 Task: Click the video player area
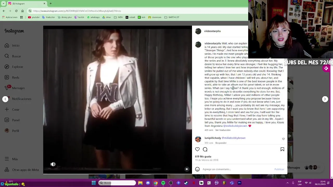click(117, 100)
